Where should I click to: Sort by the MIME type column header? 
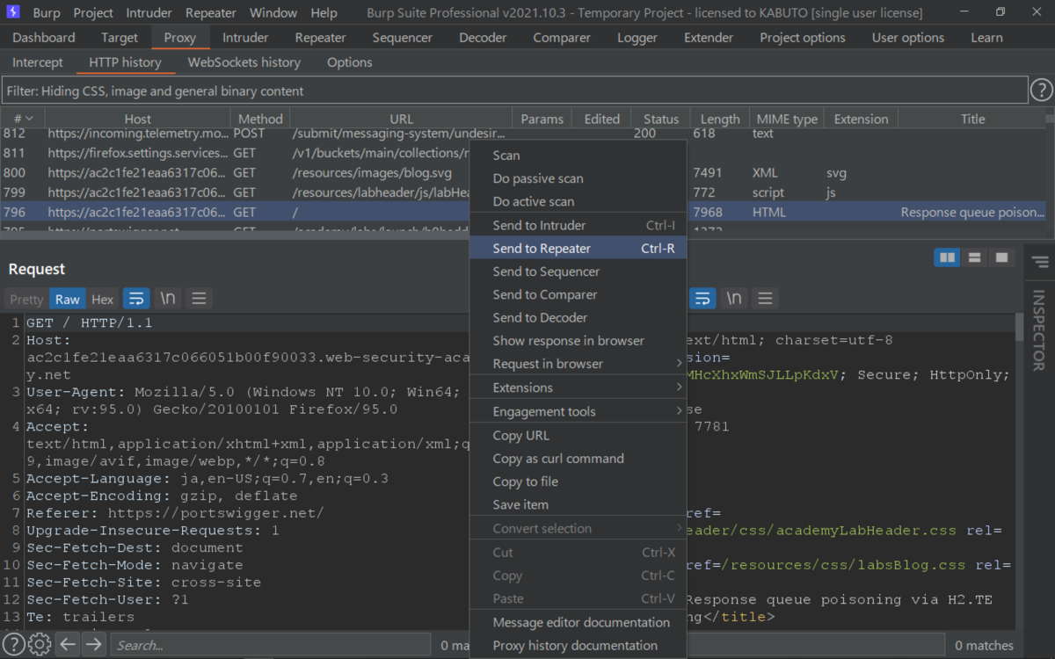787,119
